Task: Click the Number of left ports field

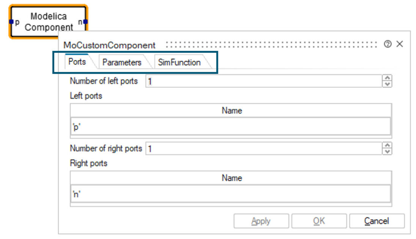Action: pyautogui.click(x=264, y=81)
